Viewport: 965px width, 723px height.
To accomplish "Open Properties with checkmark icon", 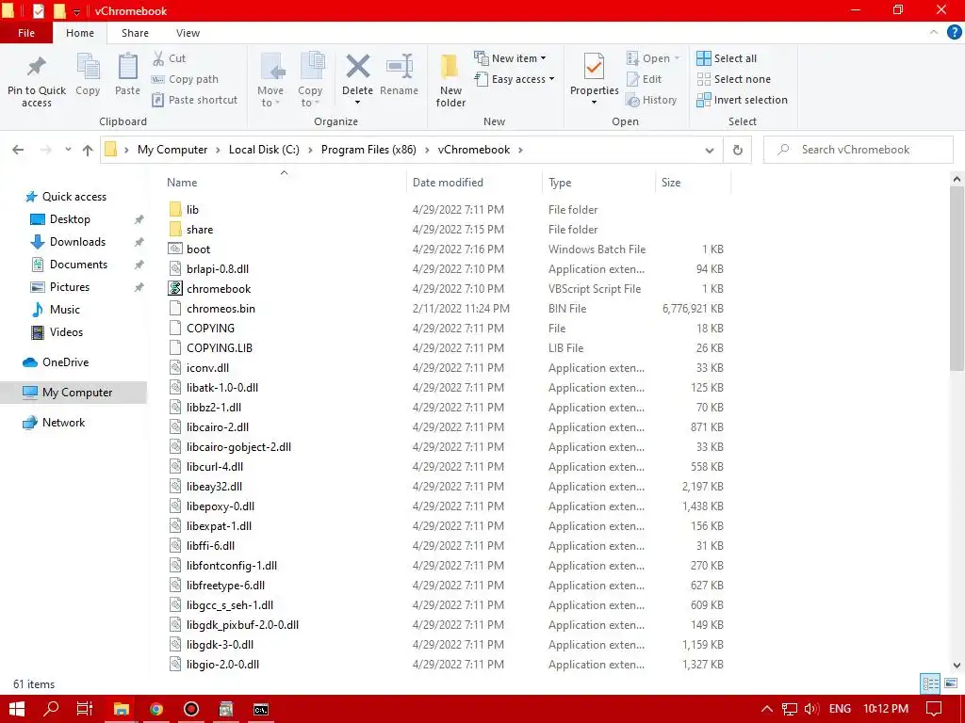I will click(x=594, y=67).
